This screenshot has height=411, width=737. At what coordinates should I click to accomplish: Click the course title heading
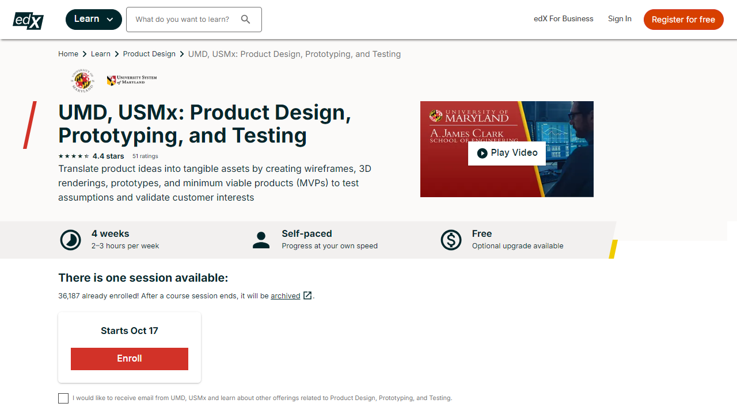click(x=204, y=124)
